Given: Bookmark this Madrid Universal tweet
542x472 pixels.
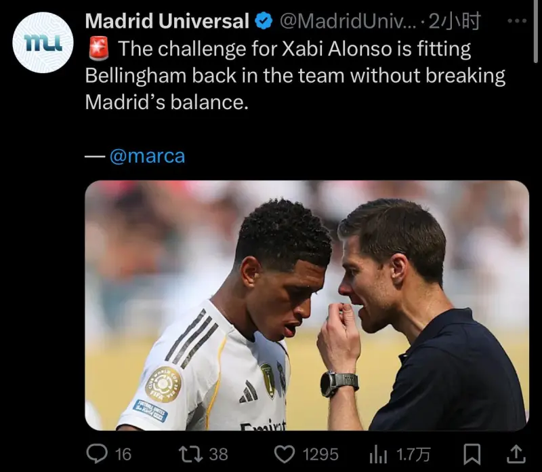Looking at the screenshot, I should click(x=472, y=454).
